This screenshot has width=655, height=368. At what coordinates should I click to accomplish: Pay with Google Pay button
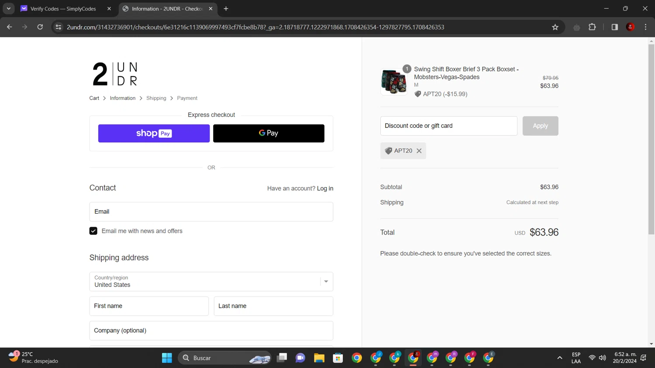click(269, 133)
